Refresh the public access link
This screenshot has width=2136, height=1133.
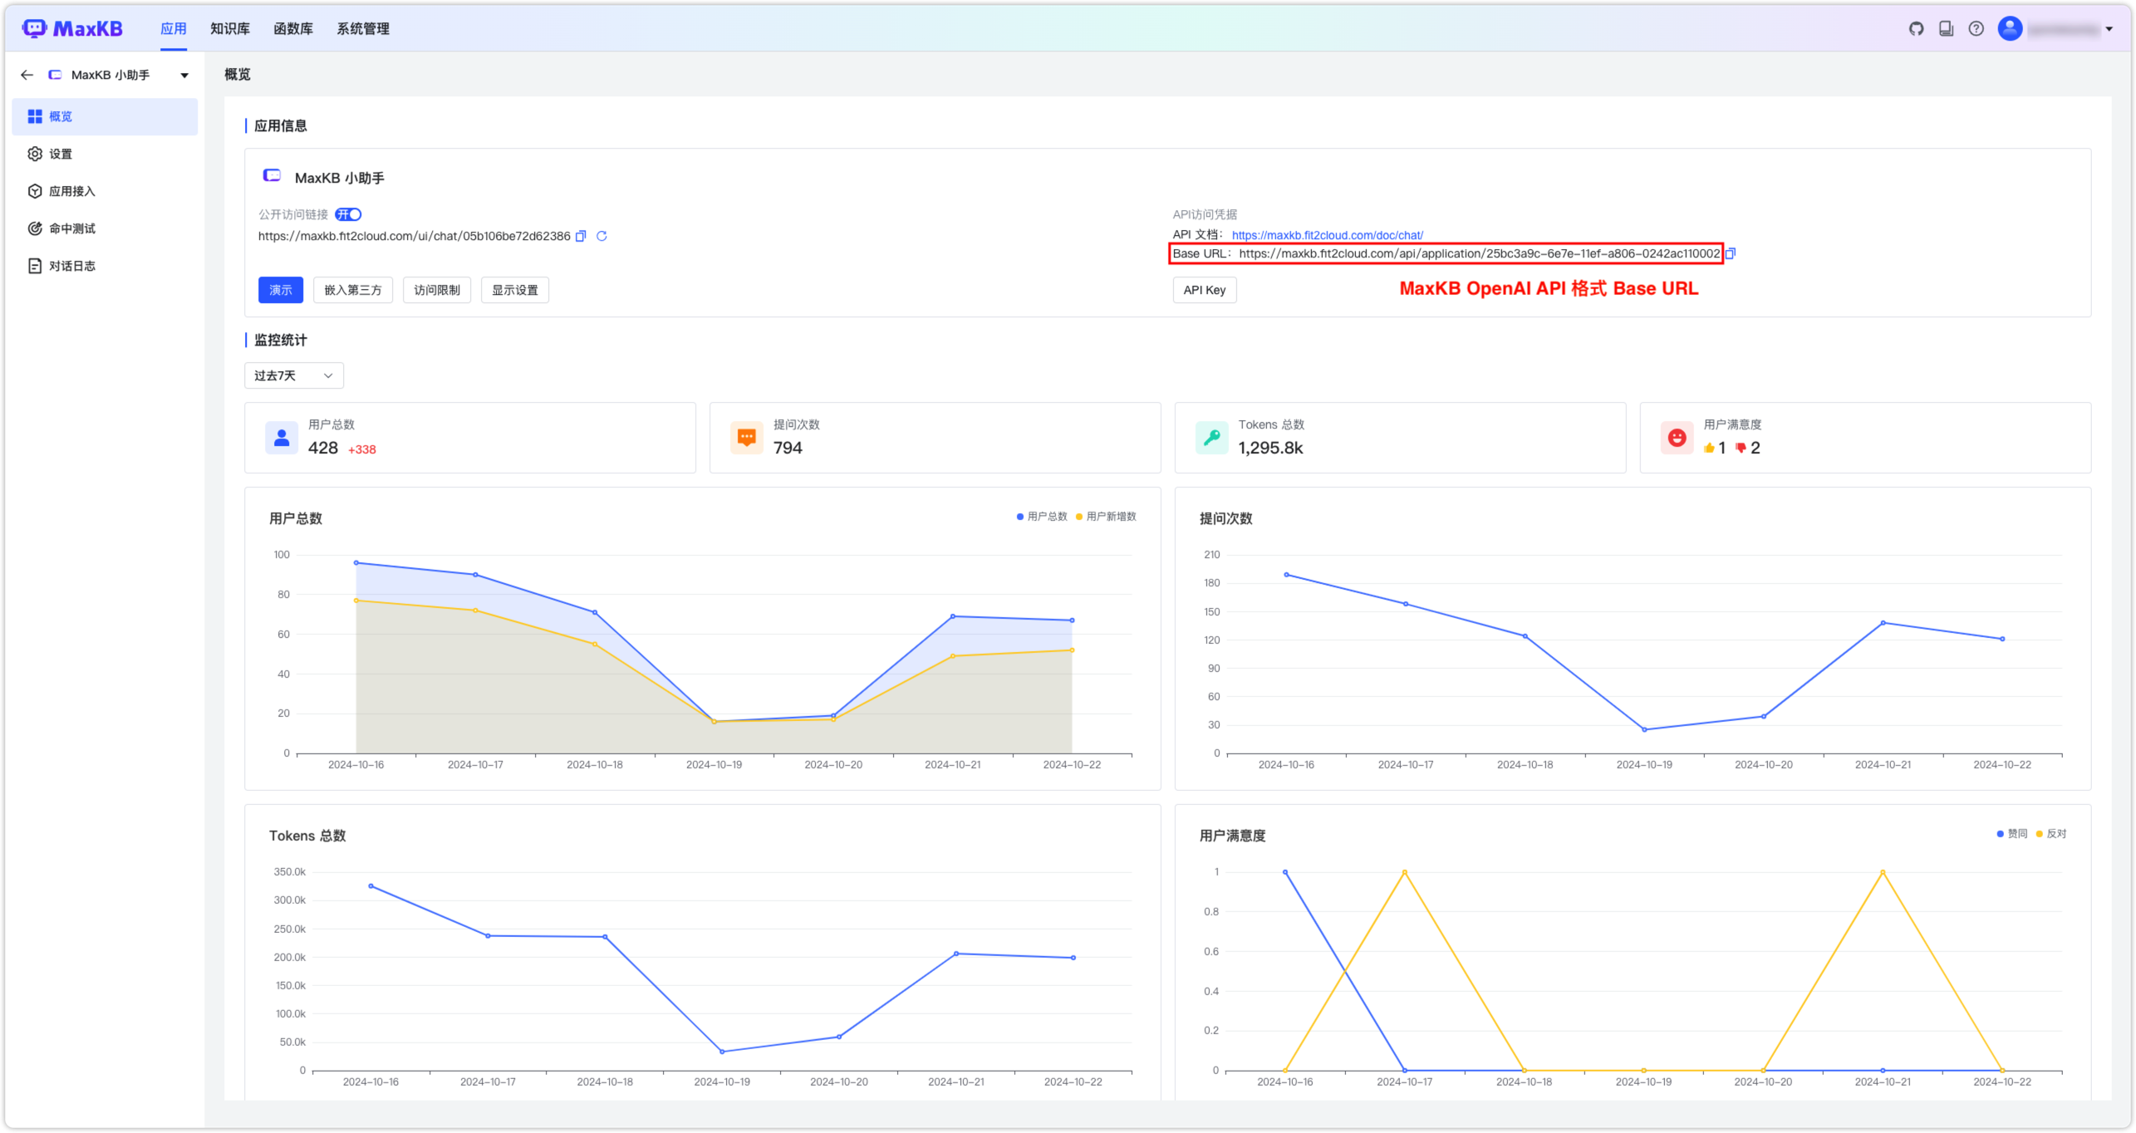coord(602,236)
